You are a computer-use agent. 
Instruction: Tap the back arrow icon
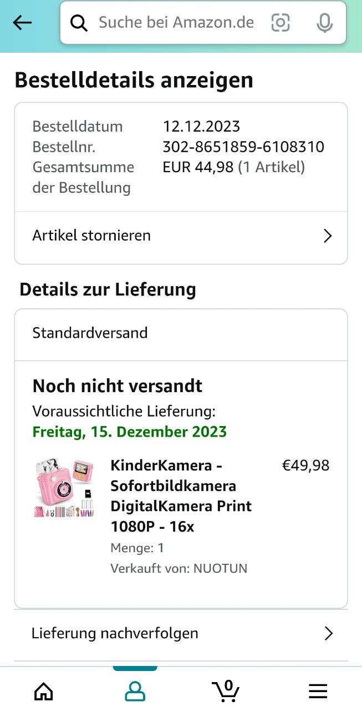pyautogui.click(x=22, y=23)
